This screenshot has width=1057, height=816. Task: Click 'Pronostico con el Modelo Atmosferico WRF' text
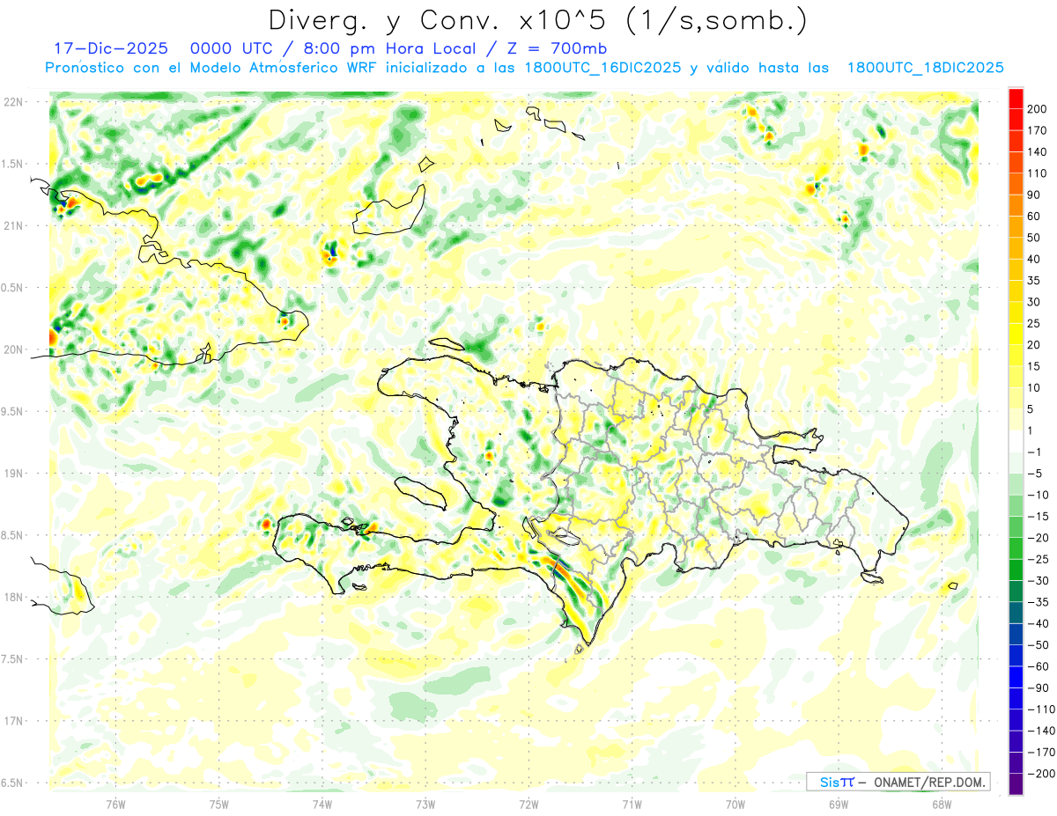tap(212, 68)
